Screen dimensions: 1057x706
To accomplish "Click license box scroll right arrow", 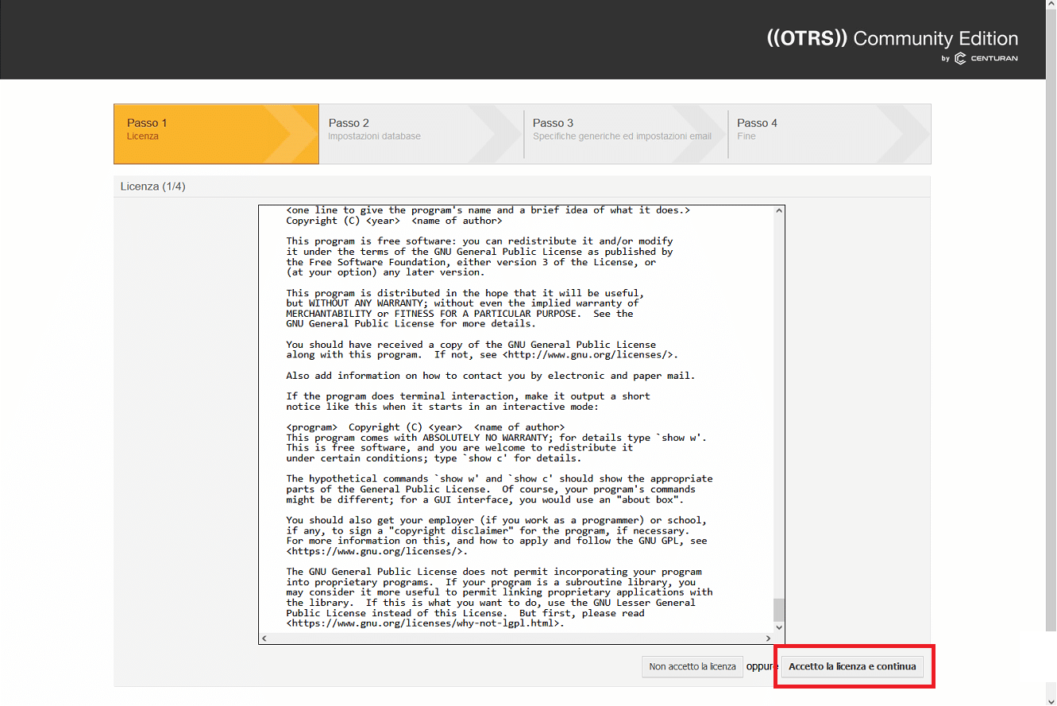I will pyautogui.click(x=768, y=638).
